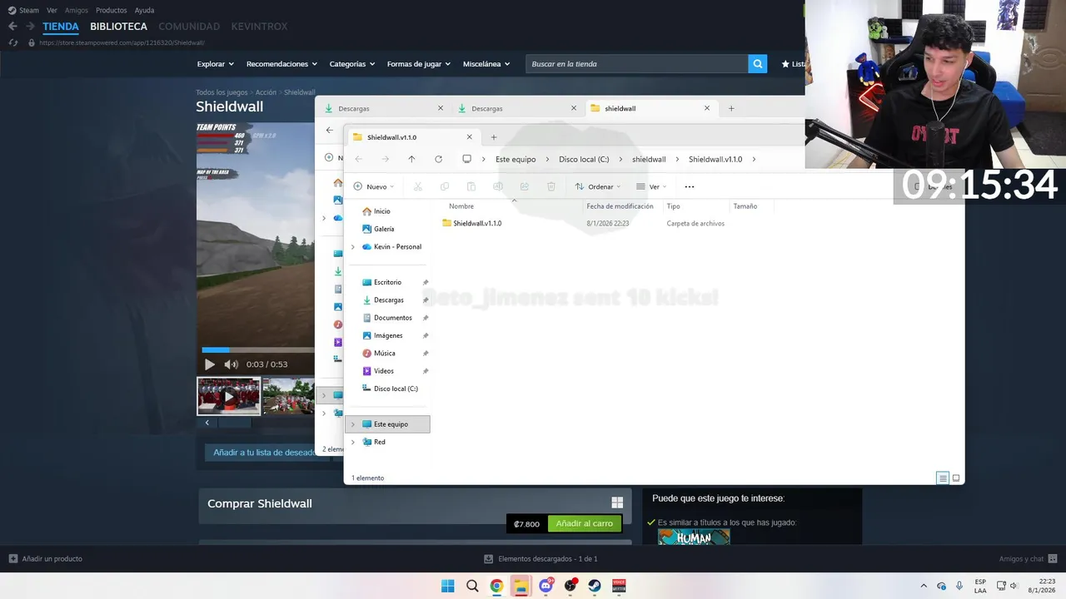Open BIBLIOTECA tab in Steam
This screenshot has width=1066, height=599.
click(118, 27)
